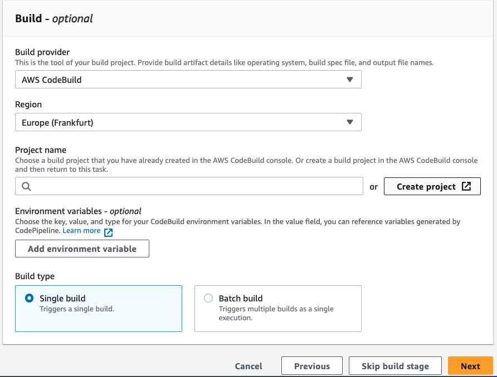
Task: Click the "Project name" label
Action: click(x=41, y=150)
